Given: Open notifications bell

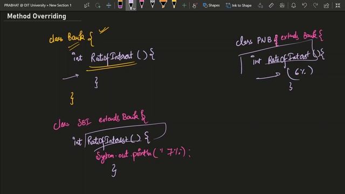Looking at the screenshot, I should (x=293, y=5).
